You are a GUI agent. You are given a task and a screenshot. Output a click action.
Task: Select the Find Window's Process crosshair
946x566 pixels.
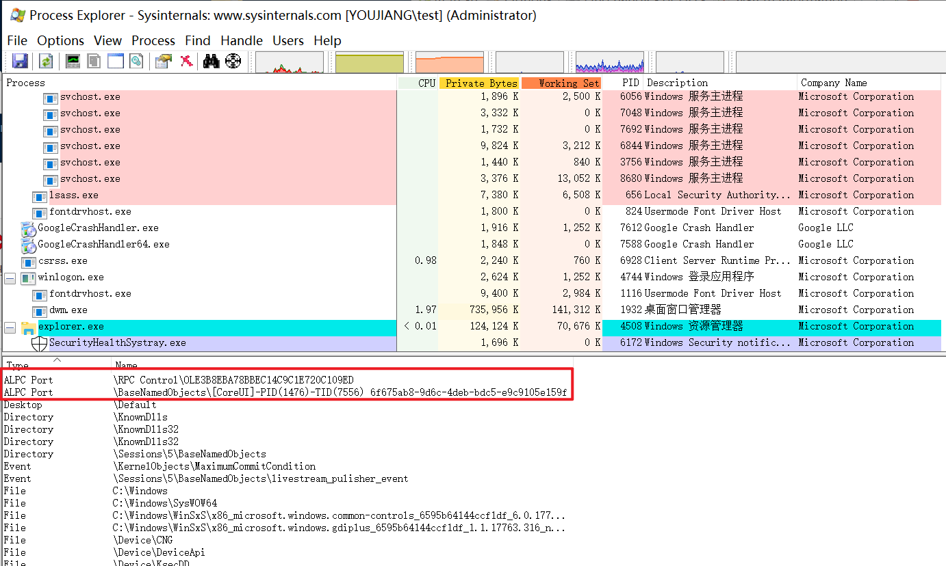[233, 61]
